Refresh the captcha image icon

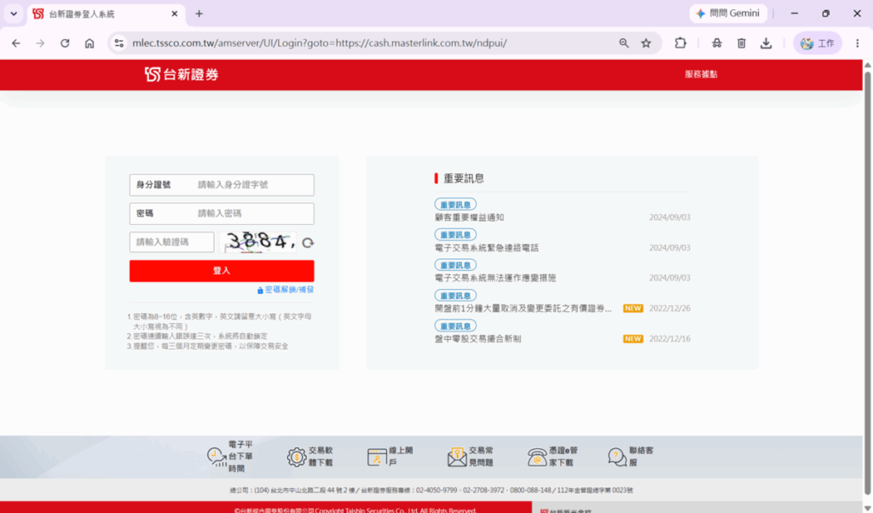tap(308, 243)
